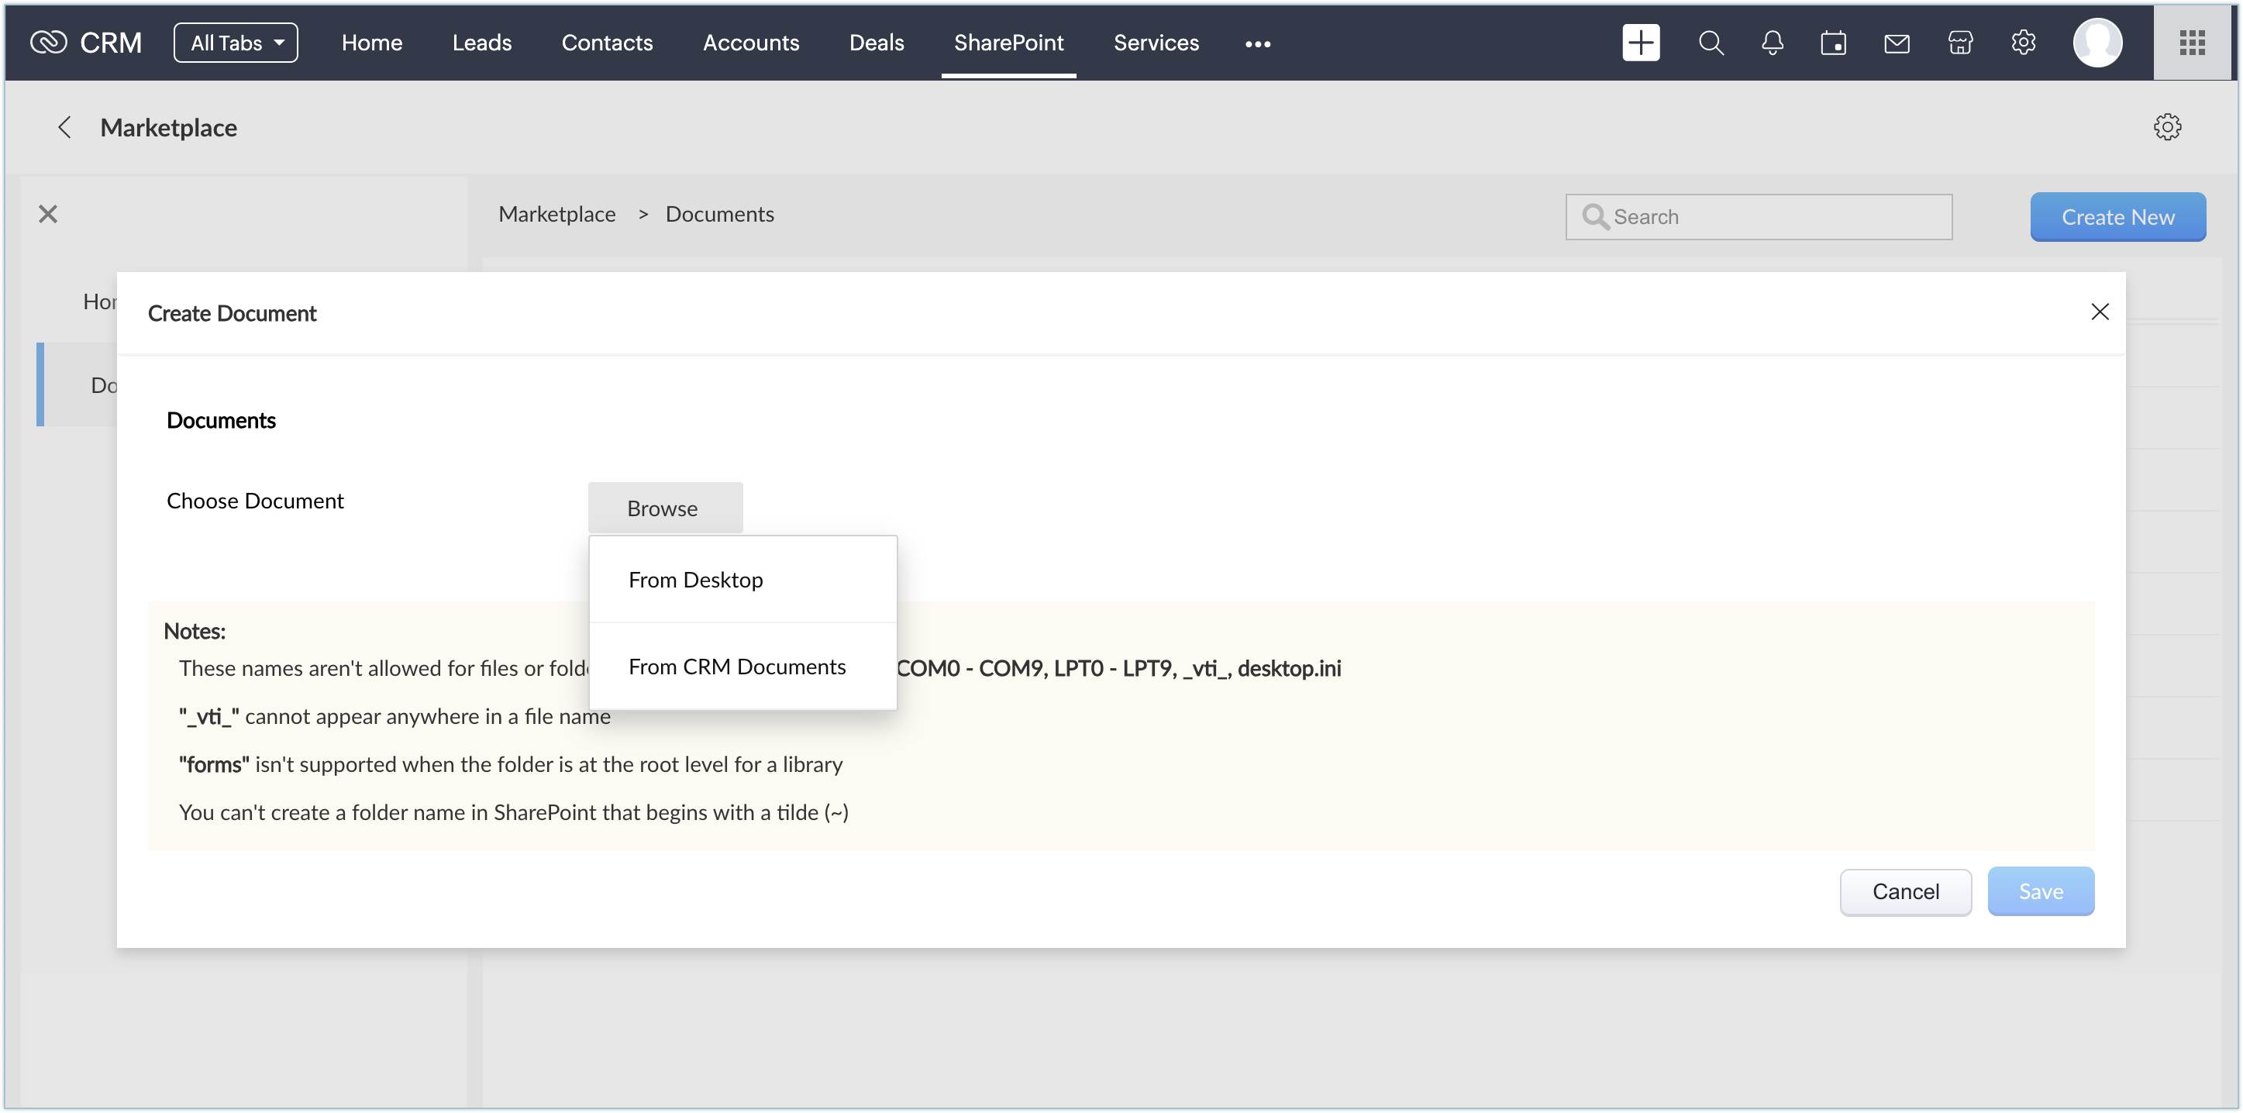Open the apps grid launcher icon

[x=2192, y=43]
